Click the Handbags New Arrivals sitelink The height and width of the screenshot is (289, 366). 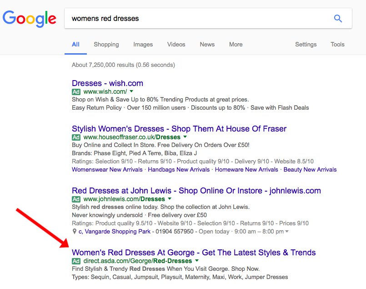point(179,170)
